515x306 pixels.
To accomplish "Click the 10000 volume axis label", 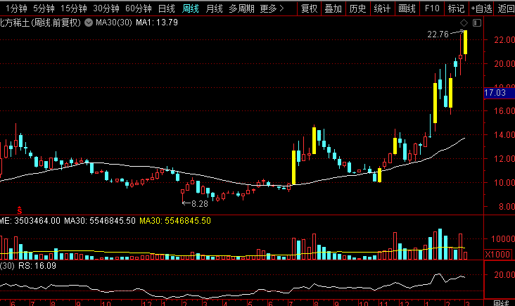I will [503, 238].
